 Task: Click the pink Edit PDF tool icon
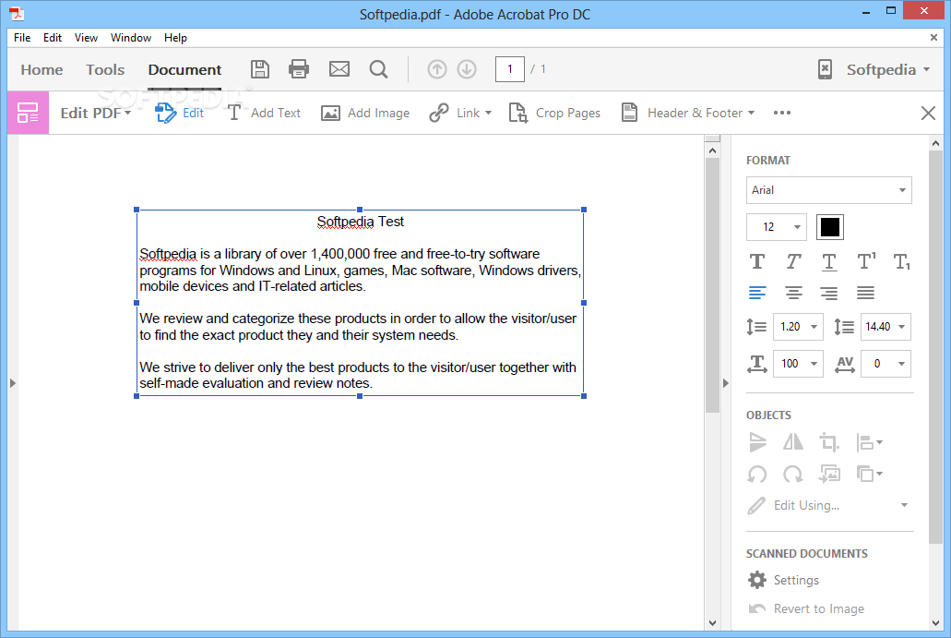click(28, 113)
